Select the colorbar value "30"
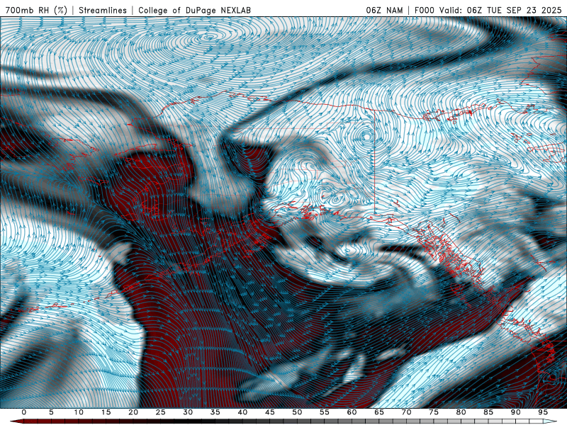This screenshot has height=425, width=567. (188, 412)
